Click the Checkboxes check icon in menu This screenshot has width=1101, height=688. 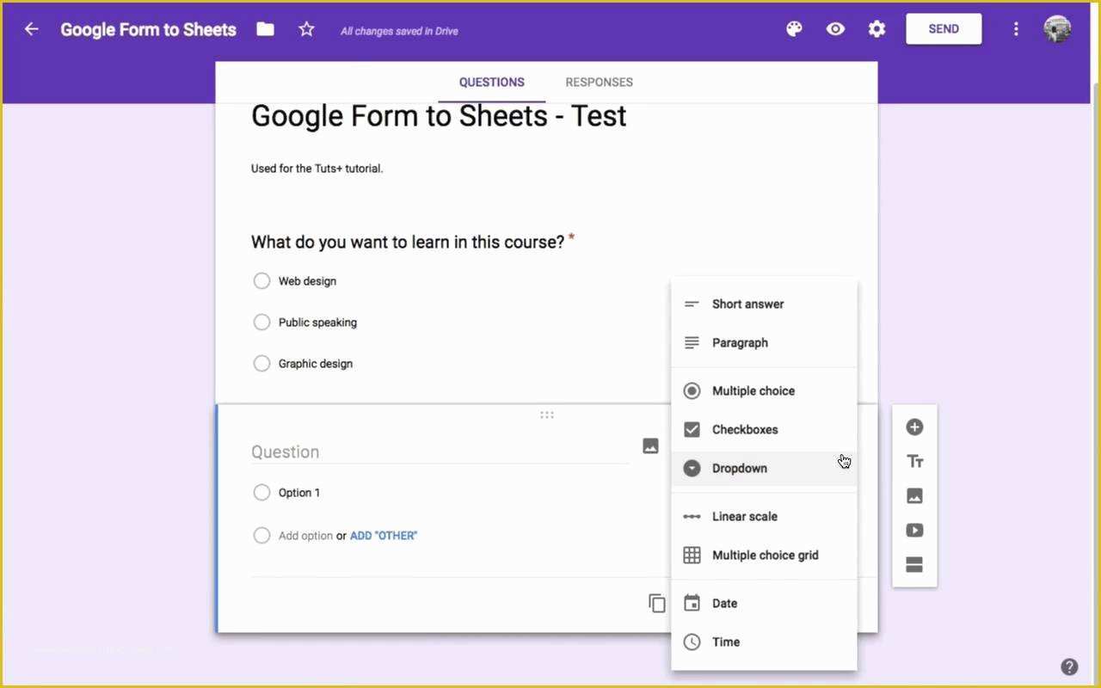click(692, 429)
